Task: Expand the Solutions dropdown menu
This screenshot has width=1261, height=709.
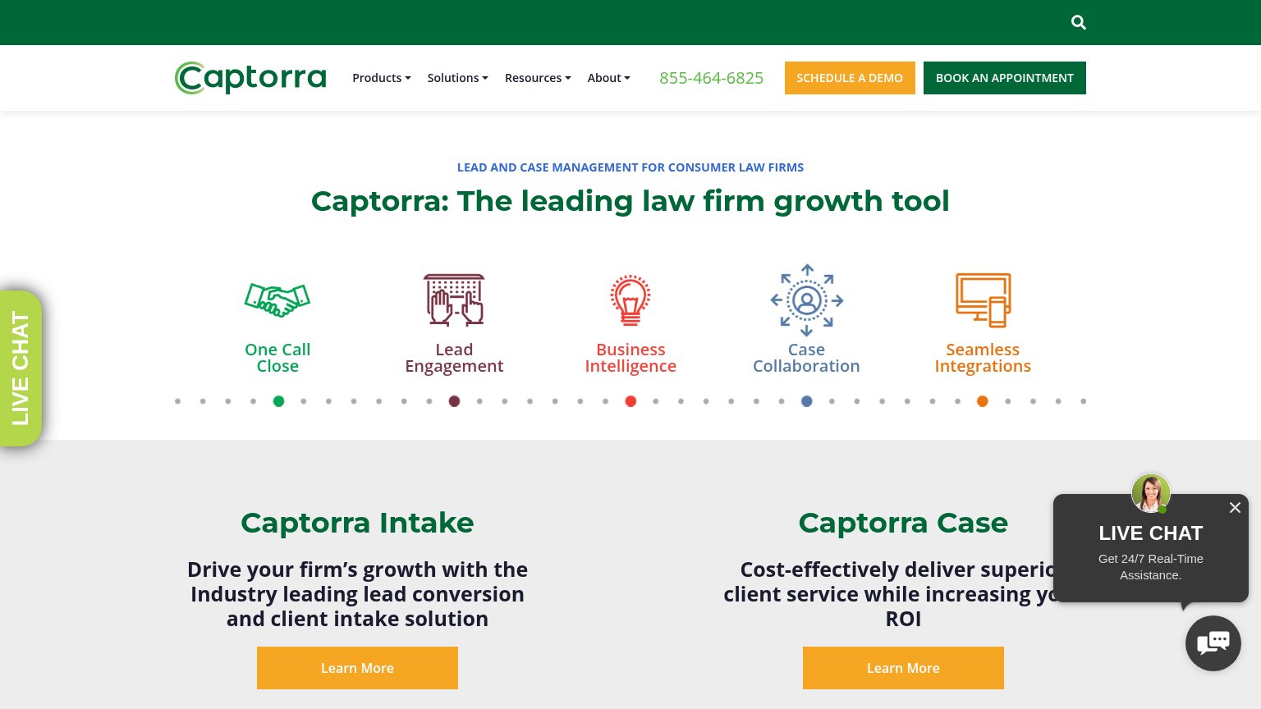Action: tap(457, 78)
